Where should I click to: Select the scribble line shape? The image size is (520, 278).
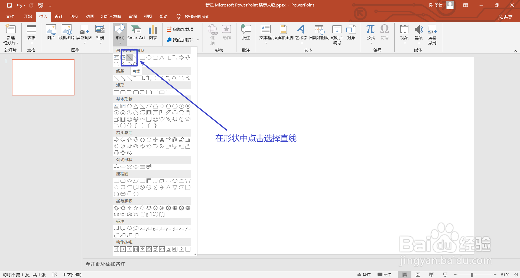pos(188,78)
